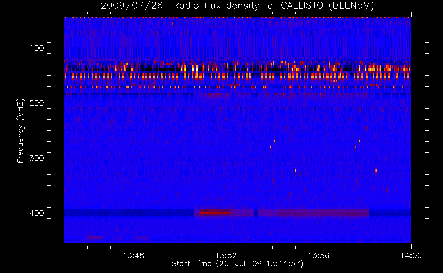Click the 14:00 time tick label
Screen dimensions: 443x273
[x=411, y=256]
